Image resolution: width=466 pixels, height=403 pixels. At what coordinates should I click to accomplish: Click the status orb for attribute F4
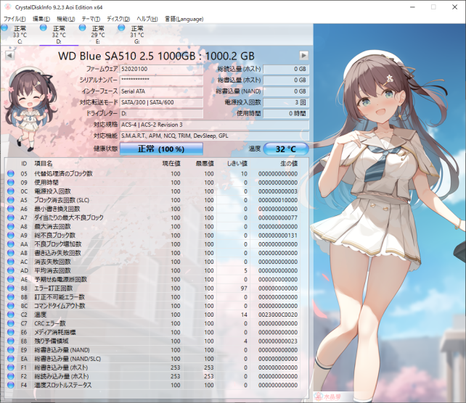[x=11, y=385]
